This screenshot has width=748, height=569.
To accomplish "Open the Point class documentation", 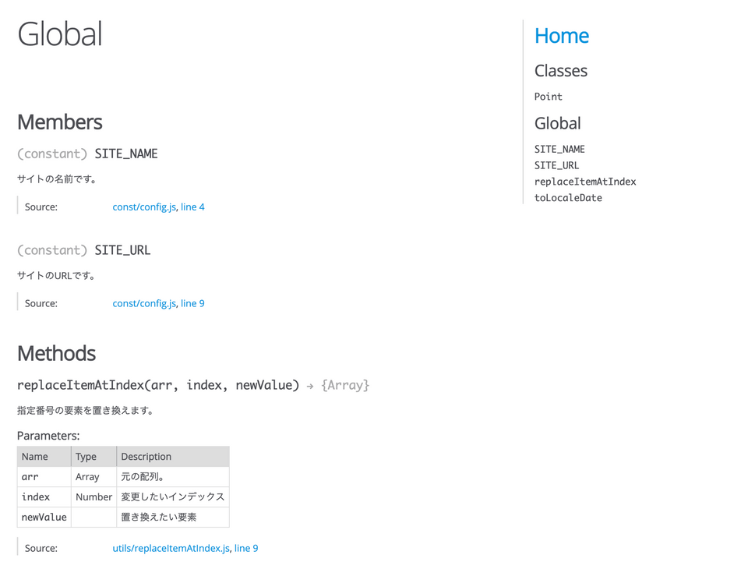I will point(548,97).
